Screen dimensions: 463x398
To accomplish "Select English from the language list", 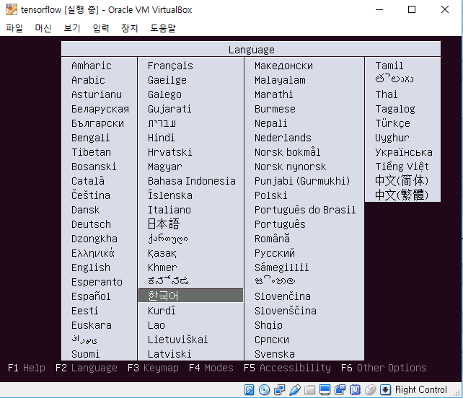I will click(x=91, y=267).
